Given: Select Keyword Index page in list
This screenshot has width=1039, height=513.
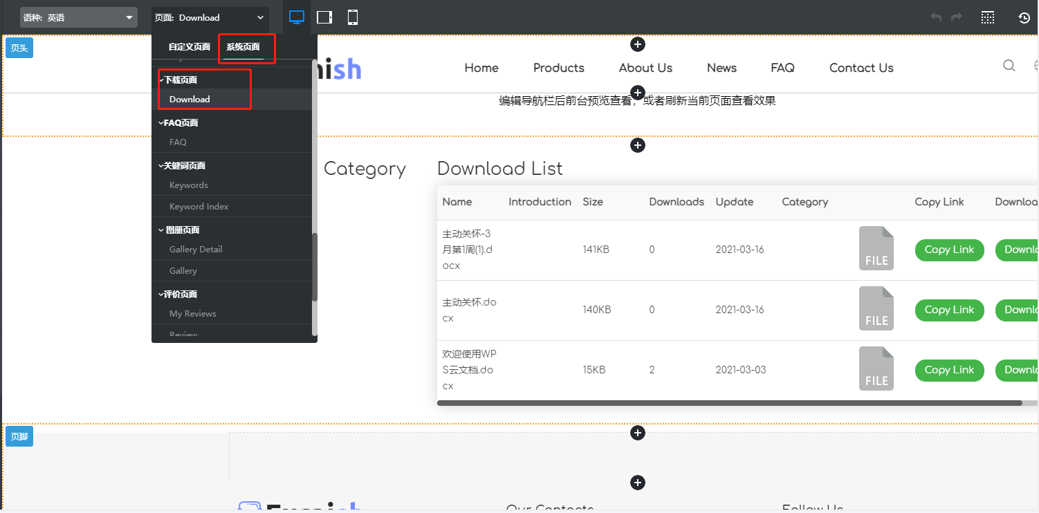Looking at the screenshot, I should click(x=199, y=207).
